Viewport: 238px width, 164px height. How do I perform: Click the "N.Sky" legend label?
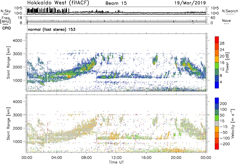point(6,11)
